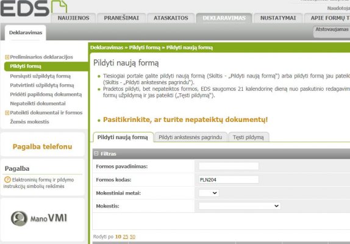Open Persiųsti užpildytą formą

[40, 76]
